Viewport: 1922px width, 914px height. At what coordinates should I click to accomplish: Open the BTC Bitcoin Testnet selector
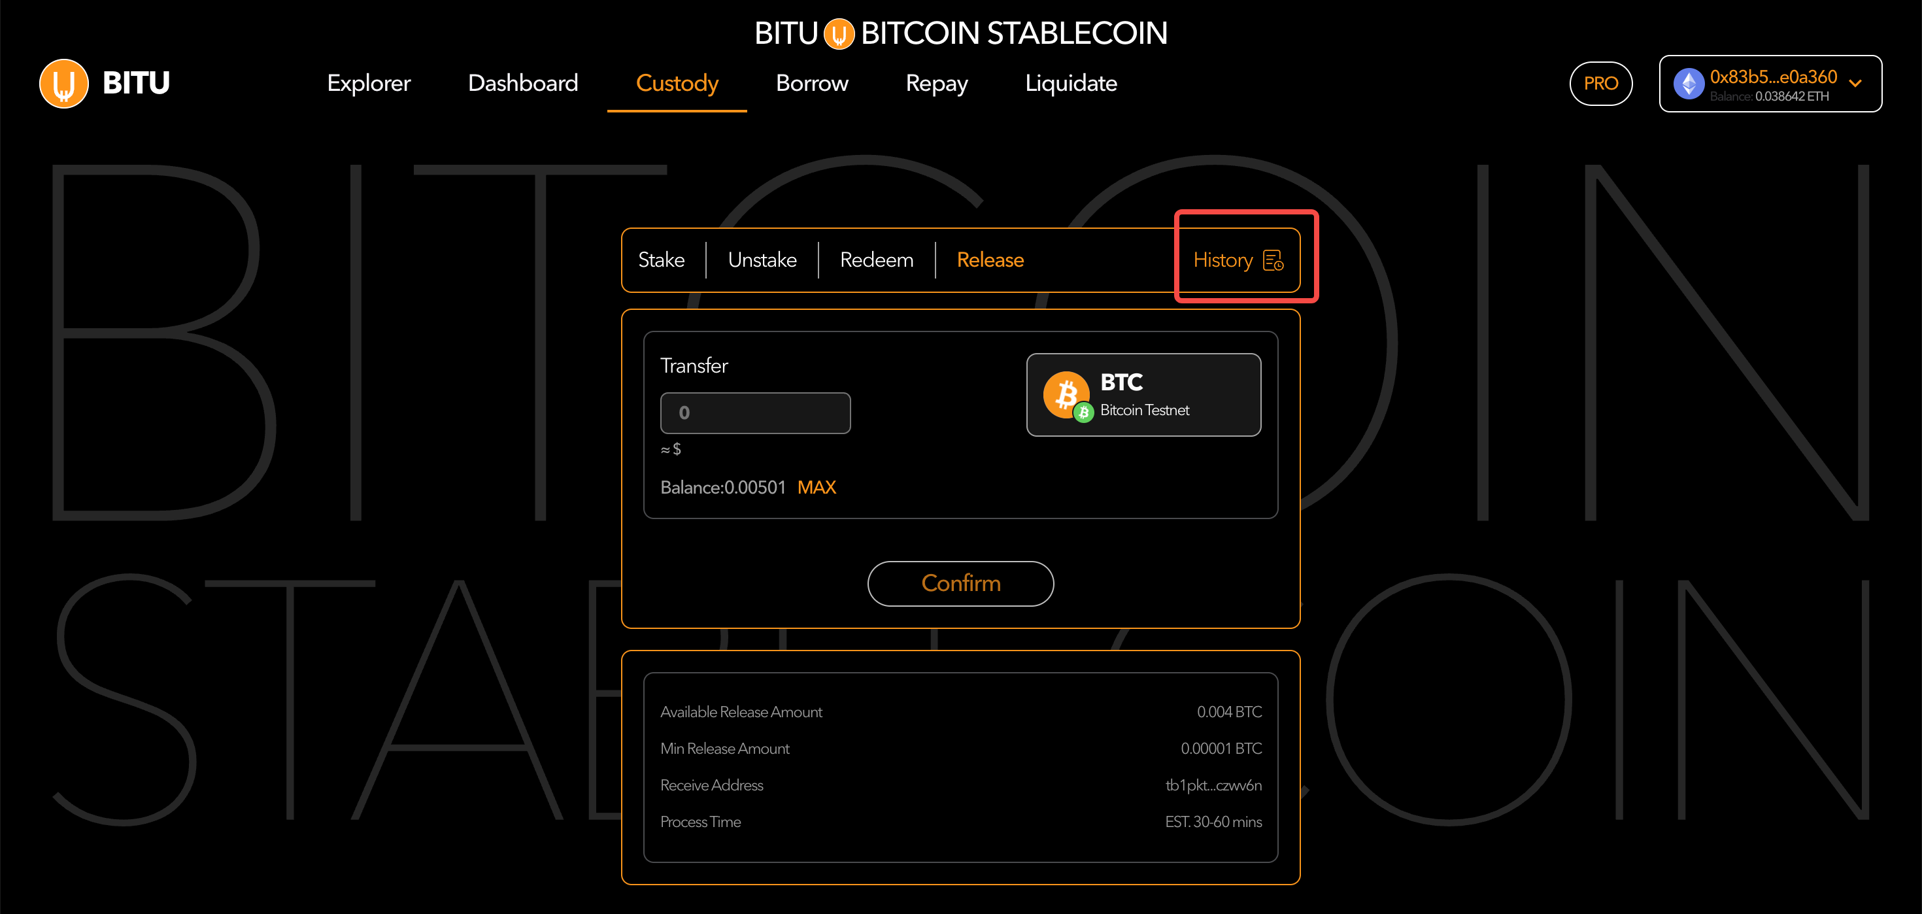click(x=1143, y=395)
